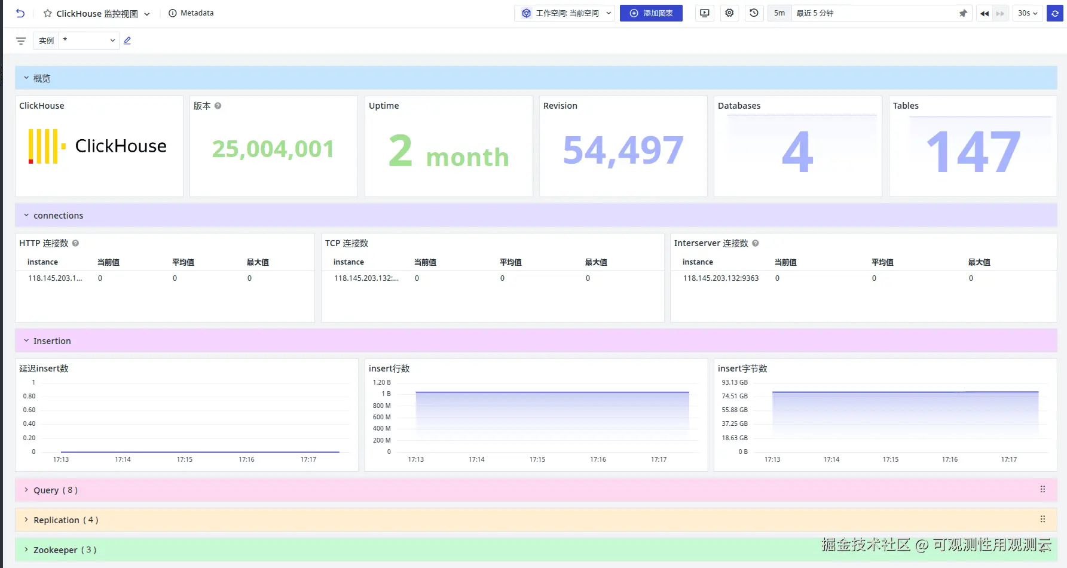Expand the Query (8) section
The height and width of the screenshot is (568, 1067).
click(26, 490)
